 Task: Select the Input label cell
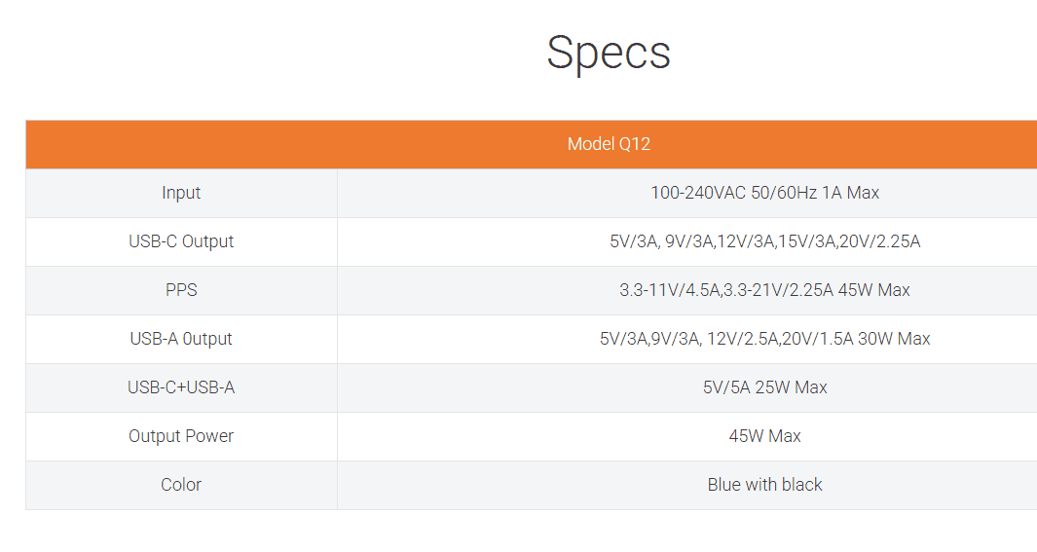tap(181, 193)
